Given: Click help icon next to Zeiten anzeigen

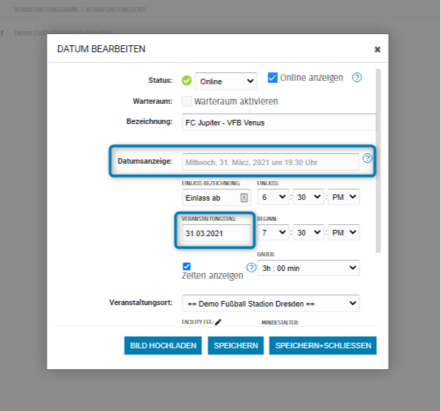Looking at the screenshot, I should point(252,267).
